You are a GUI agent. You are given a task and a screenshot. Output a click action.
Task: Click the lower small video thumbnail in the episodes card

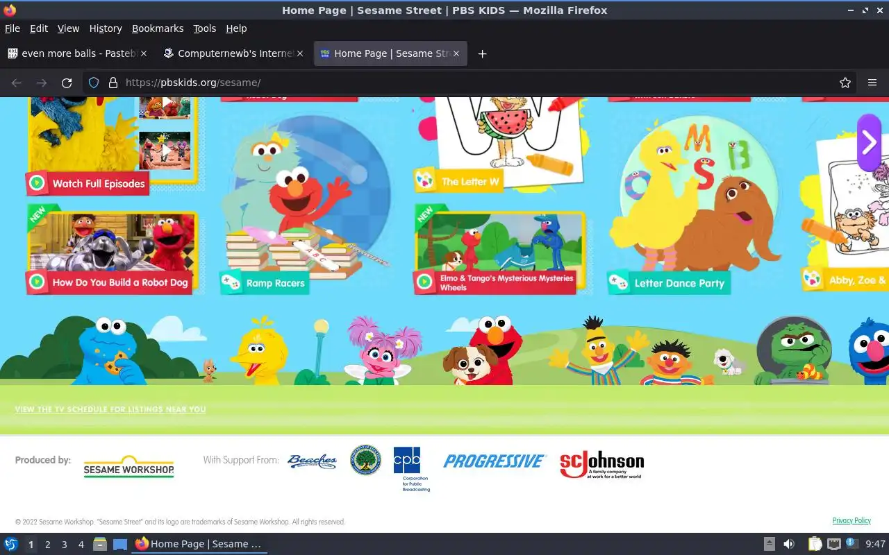pos(165,150)
